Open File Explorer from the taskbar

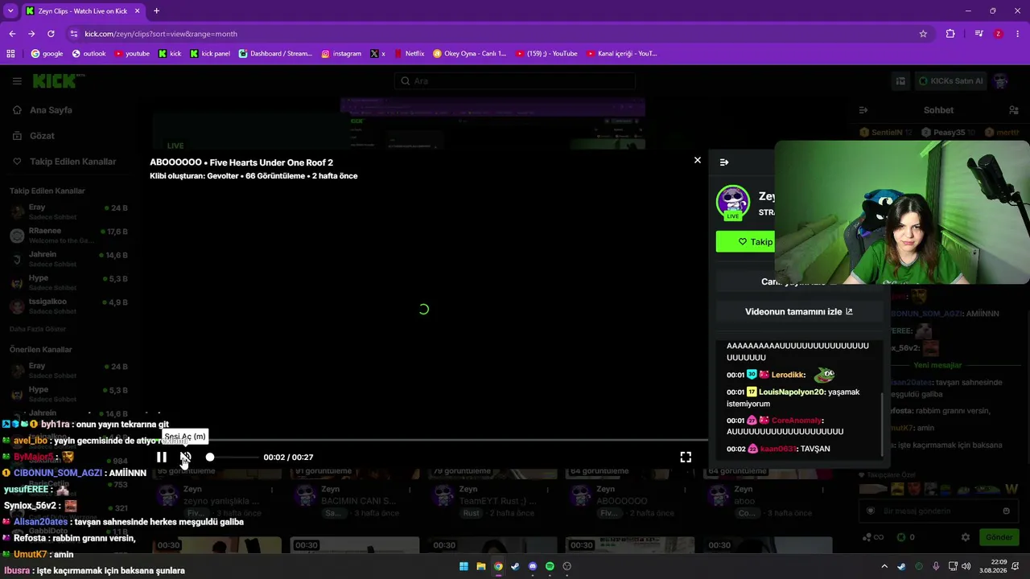(x=481, y=566)
